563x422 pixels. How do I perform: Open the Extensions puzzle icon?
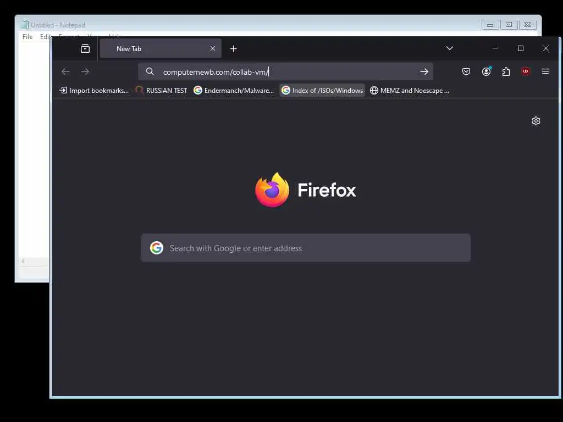(506, 71)
